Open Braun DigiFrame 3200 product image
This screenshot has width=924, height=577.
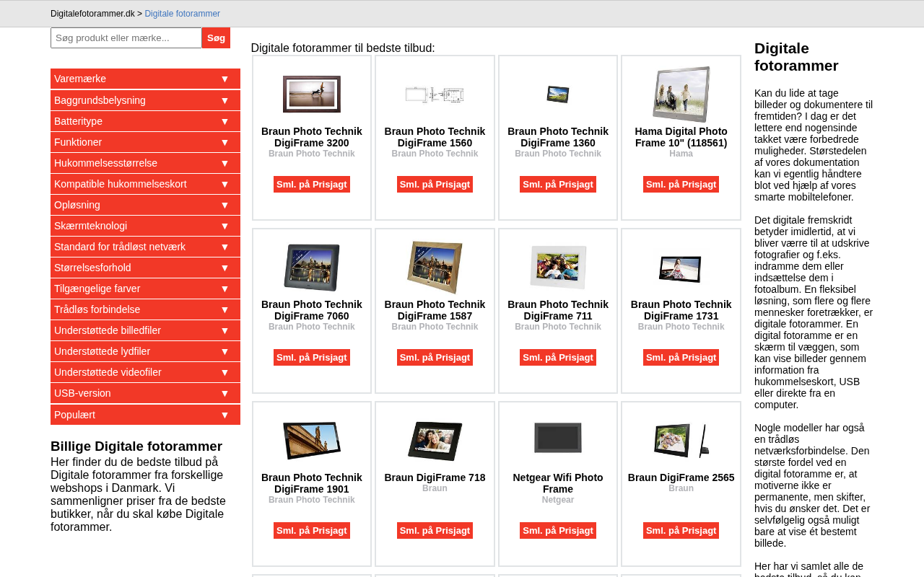coord(312,94)
